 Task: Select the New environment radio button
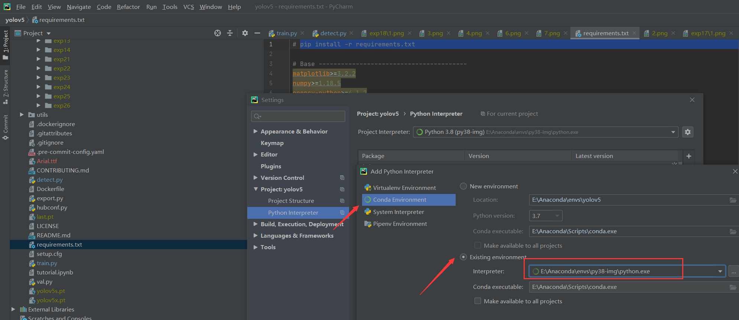tap(463, 186)
